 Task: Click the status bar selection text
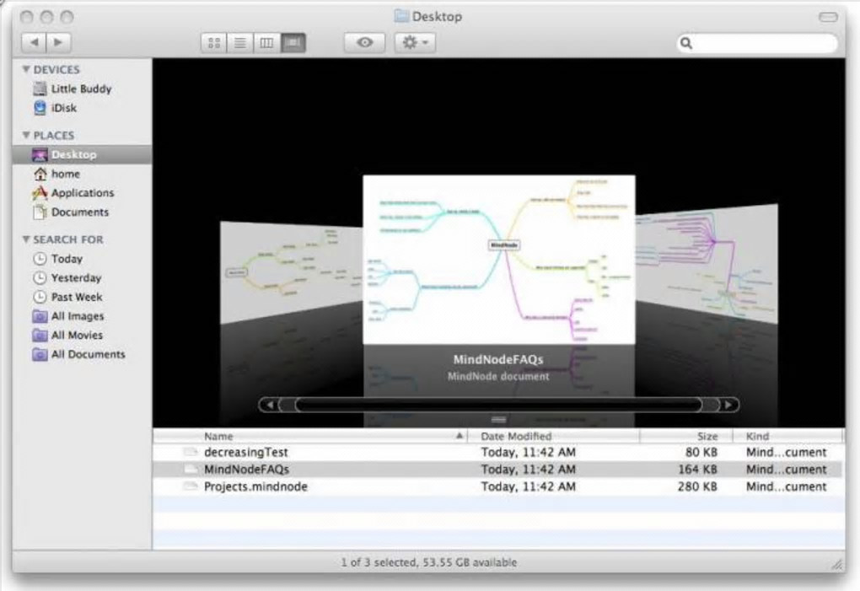click(429, 562)
